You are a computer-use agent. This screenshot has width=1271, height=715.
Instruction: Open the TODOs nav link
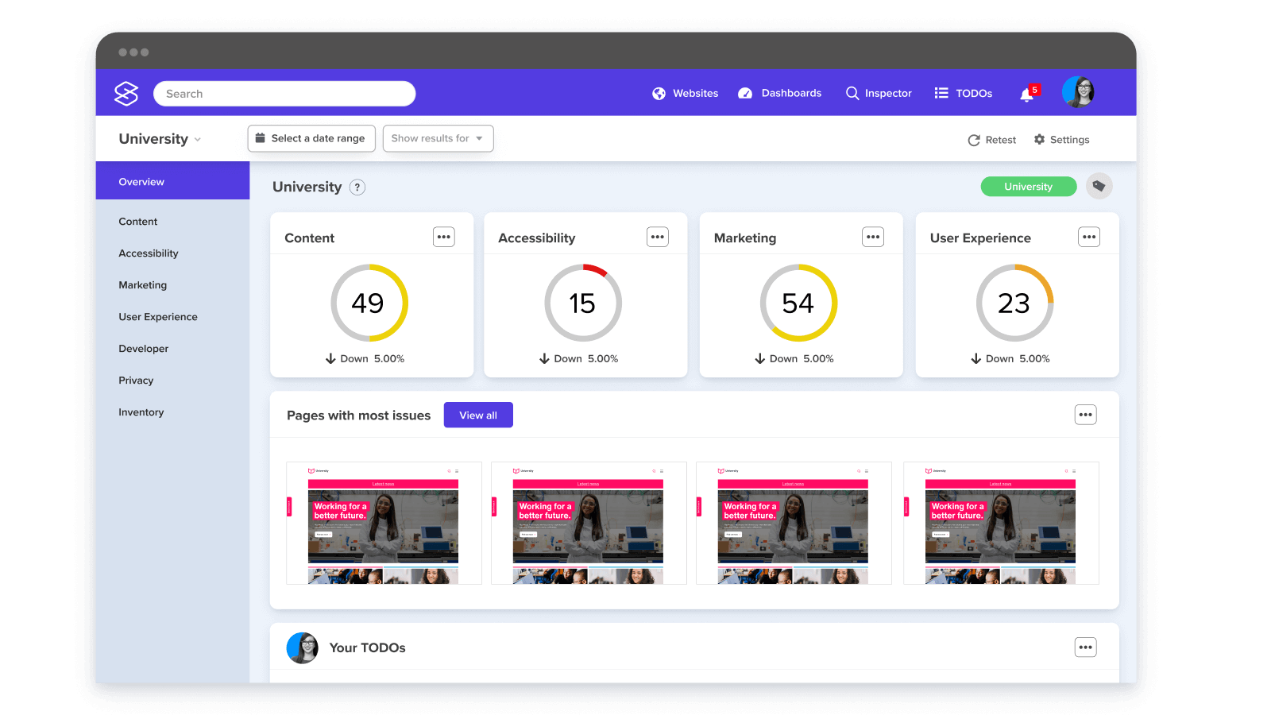click(x=974, y=94)
